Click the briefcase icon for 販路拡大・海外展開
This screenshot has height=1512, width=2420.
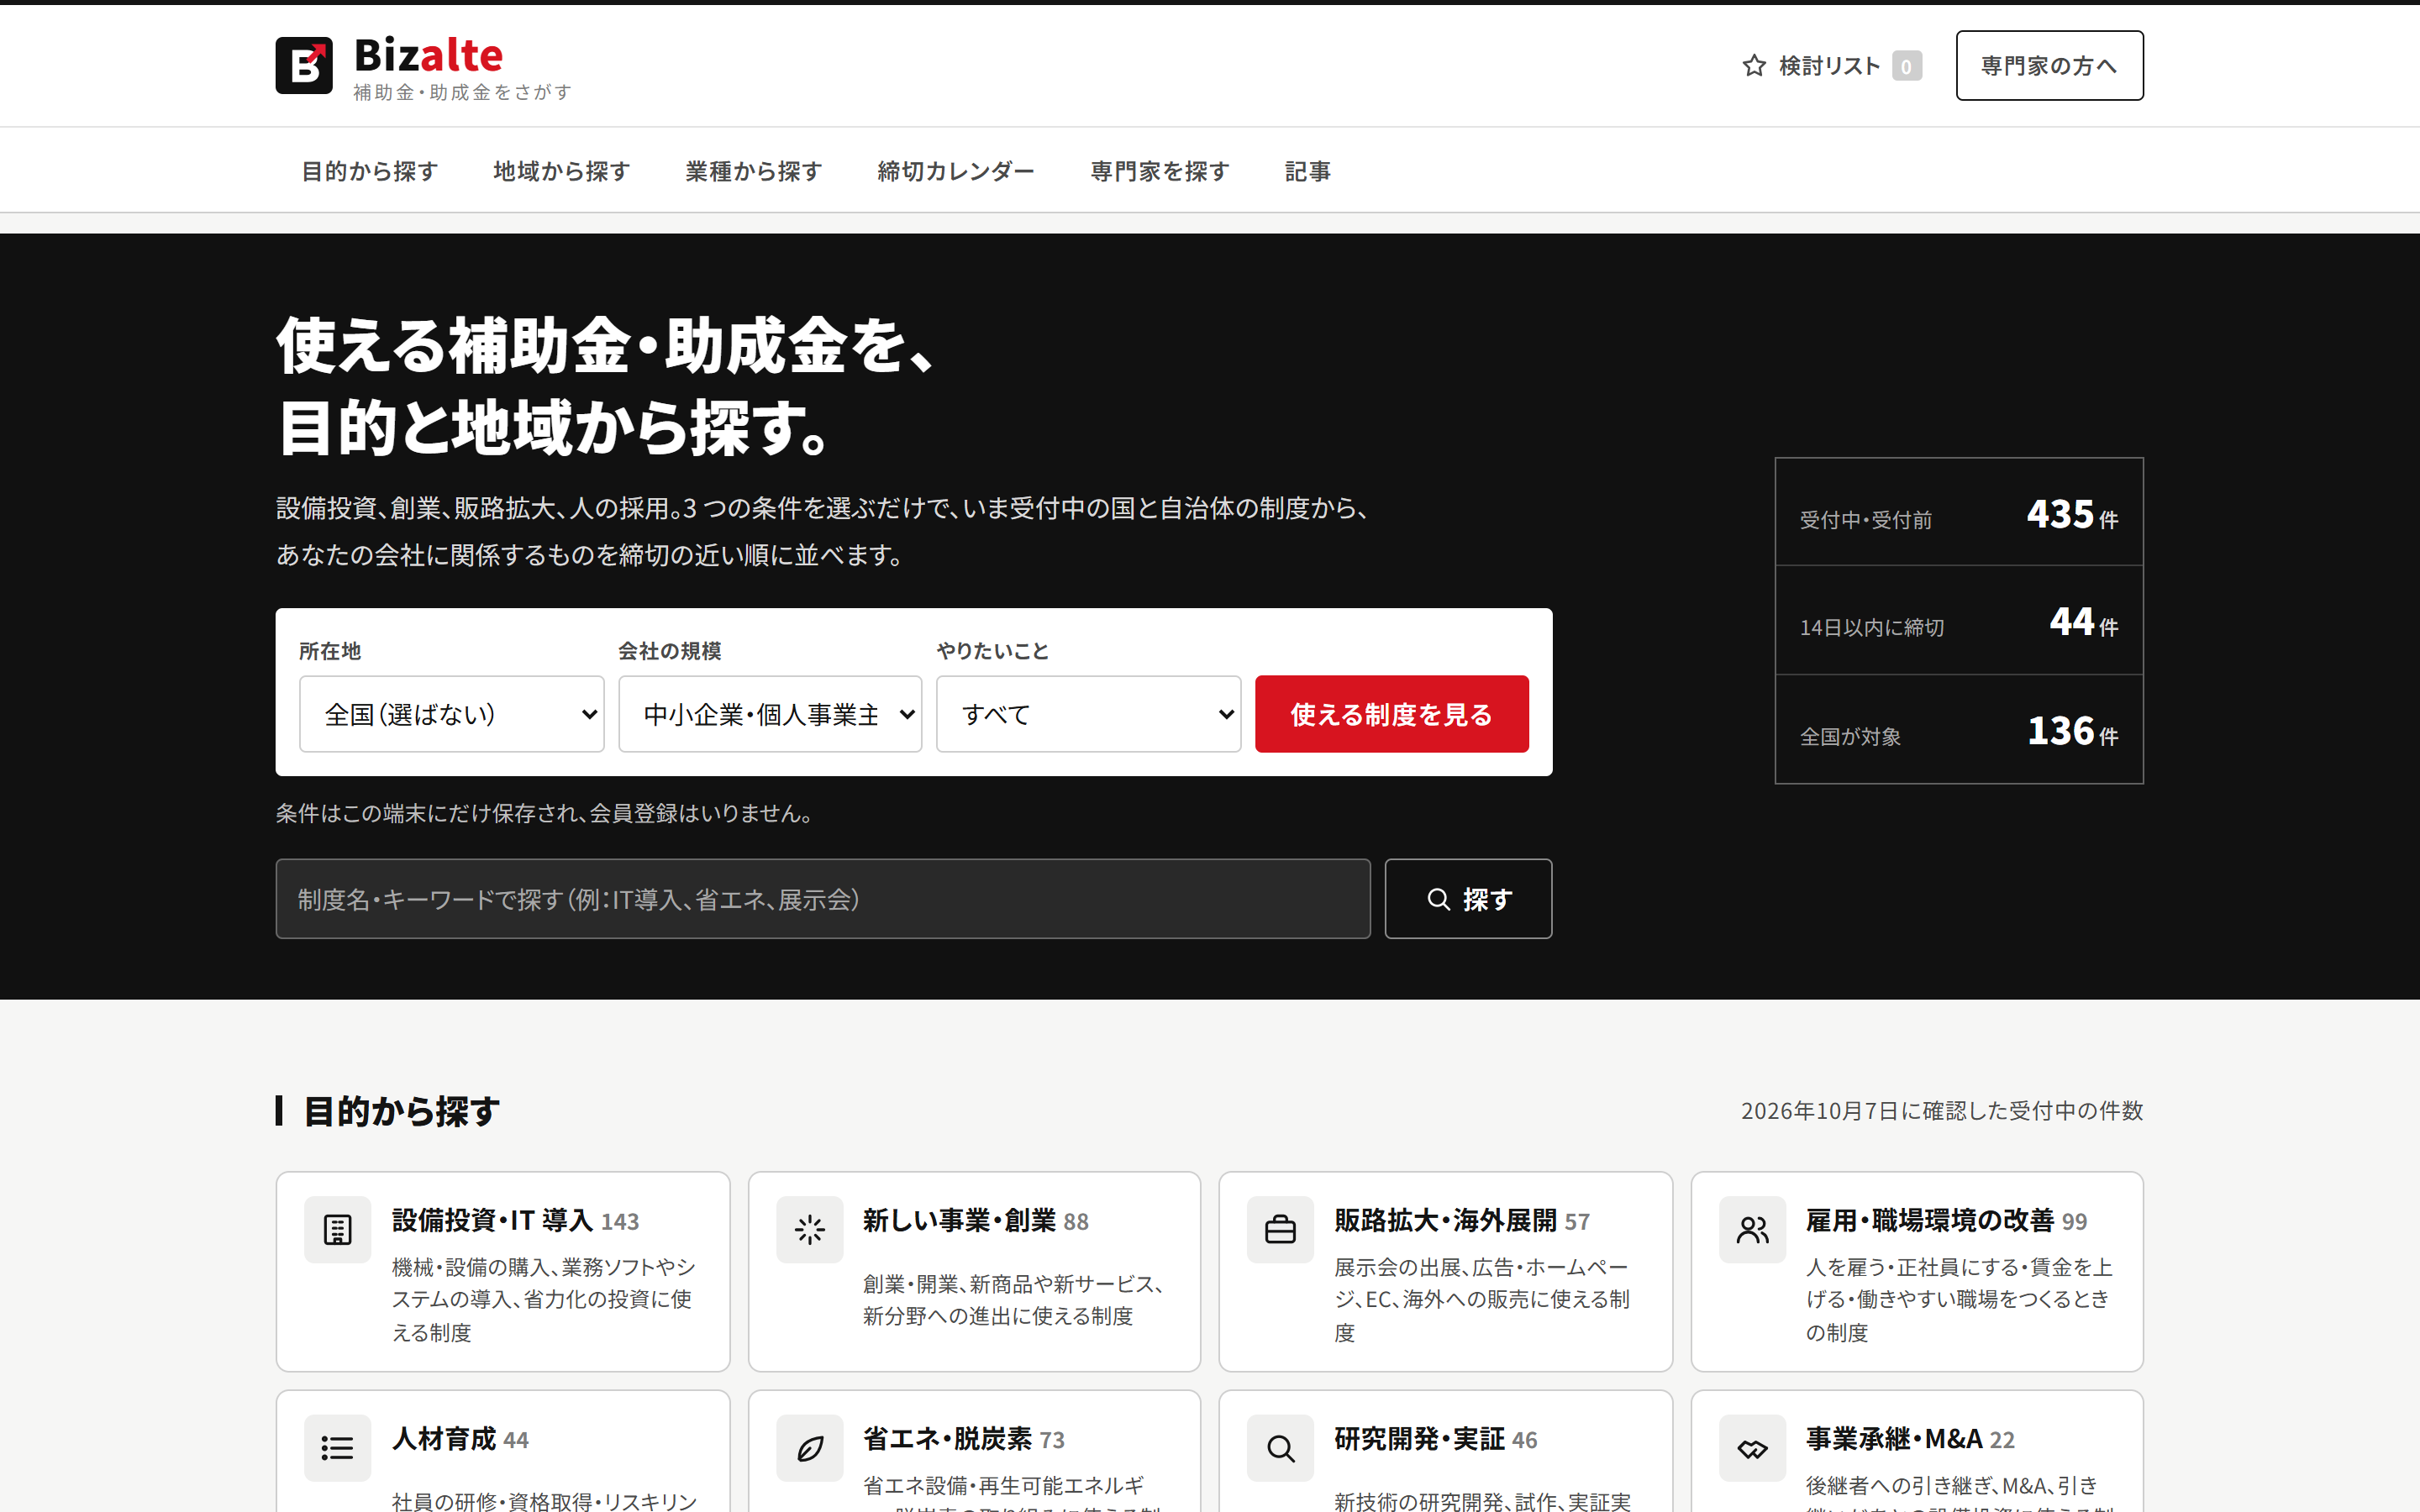[1280, 1229]
